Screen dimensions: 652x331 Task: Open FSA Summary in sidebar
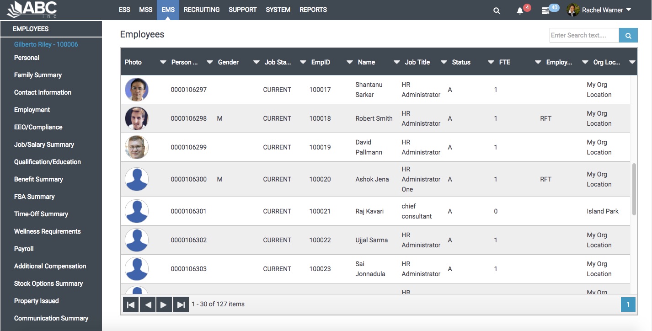(x=34, y=197)
